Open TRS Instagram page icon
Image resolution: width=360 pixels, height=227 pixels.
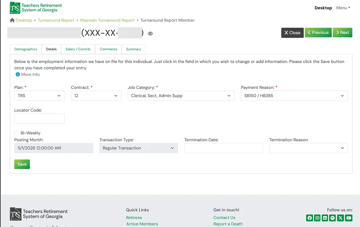[x=317, y=218]
